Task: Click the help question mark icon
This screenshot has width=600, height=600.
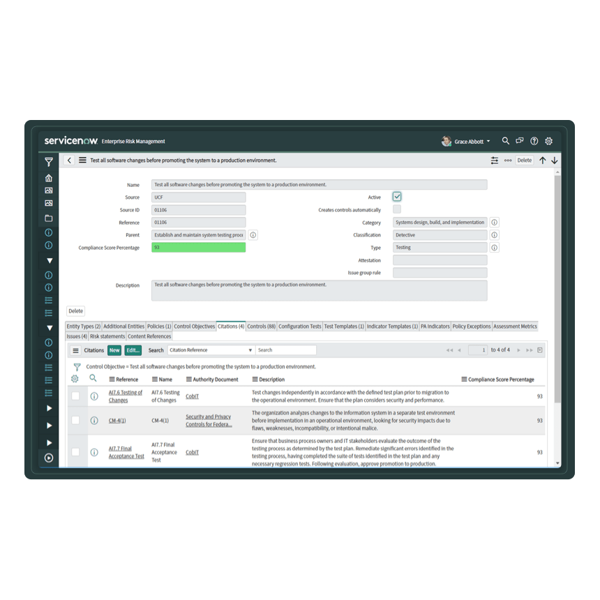Action: 534,141
